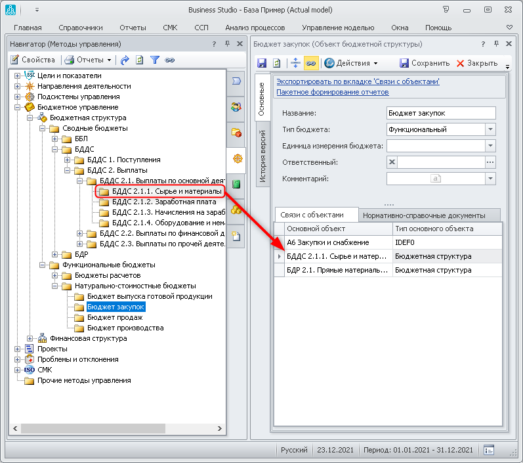Collapse the БДДС 2. Выплаты tree node

66,170
